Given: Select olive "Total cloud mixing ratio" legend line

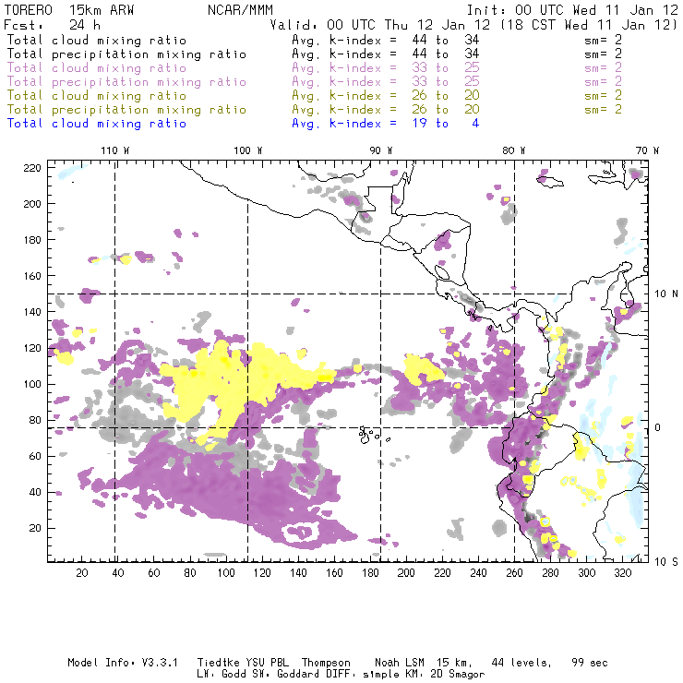Looking at the screenshot, I should pyautogui.click(x=97, y=96).
